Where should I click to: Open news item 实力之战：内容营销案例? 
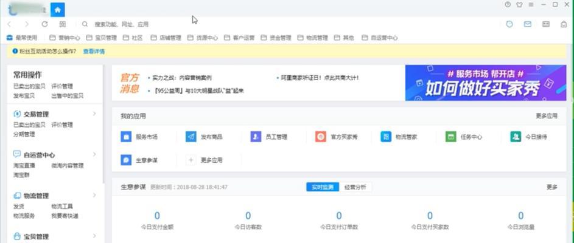click(x=181, y=78)
